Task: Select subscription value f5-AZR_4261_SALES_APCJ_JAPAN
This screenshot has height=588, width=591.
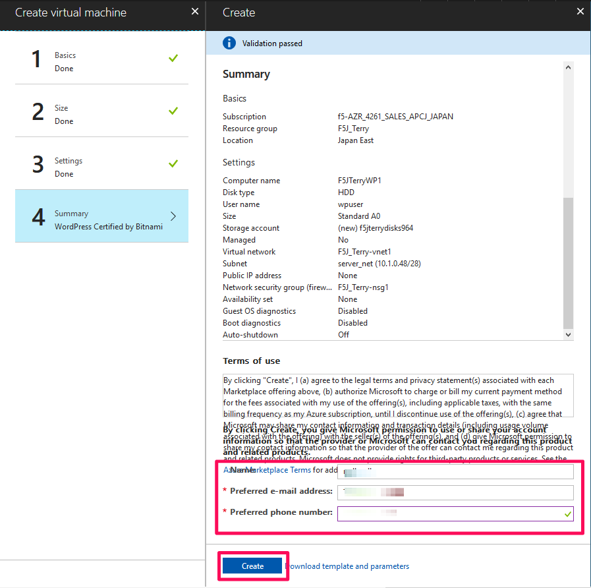Action: [395, 117]
